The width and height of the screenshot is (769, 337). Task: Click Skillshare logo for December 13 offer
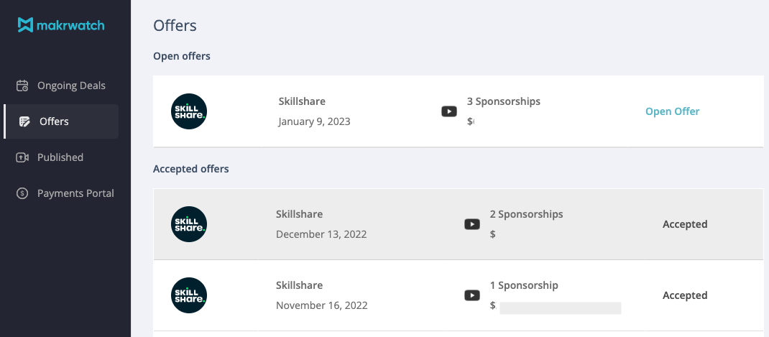pyautogui.click(x=189, y=224)
